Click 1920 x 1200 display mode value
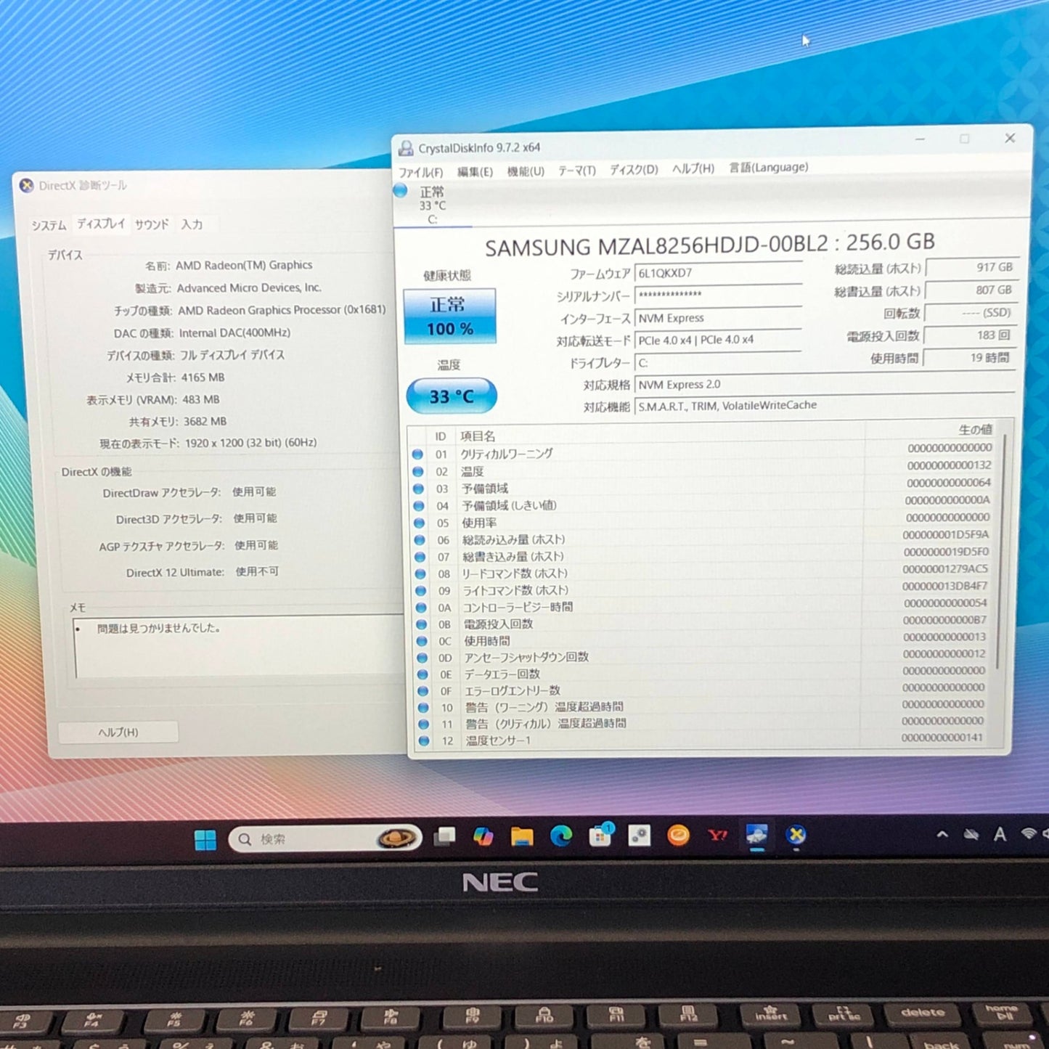This screenshot has width=1049, height=1049. click(250, 442)
